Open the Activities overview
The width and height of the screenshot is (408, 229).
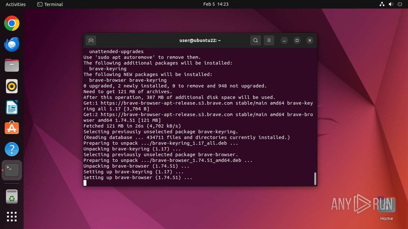click(16, 4)
